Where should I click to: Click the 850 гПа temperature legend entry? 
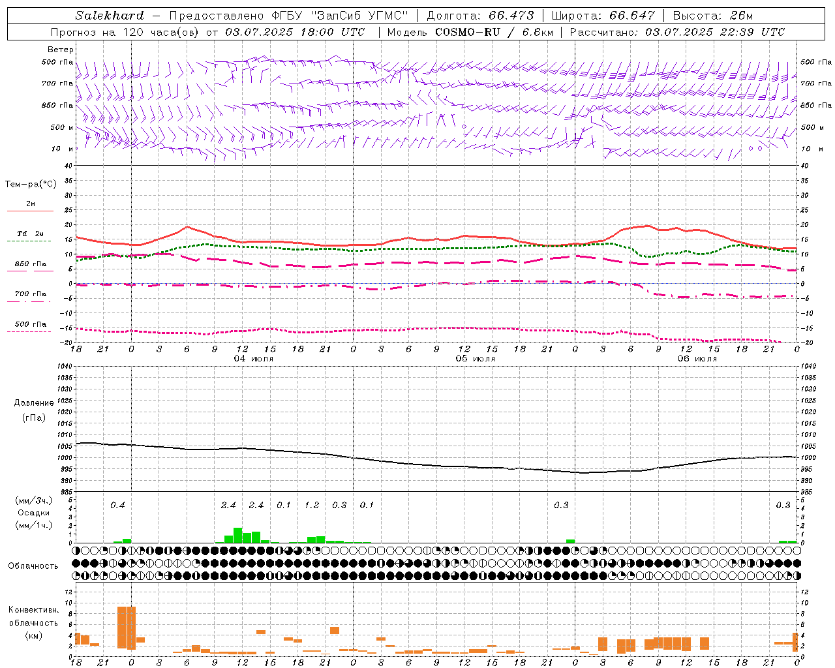(x=31, y=264)
